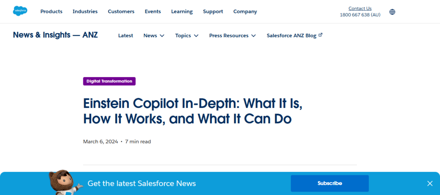This screenshot has width=440, height=195.
Task: Click the 7 min read label
Action: tap(138, 141)
